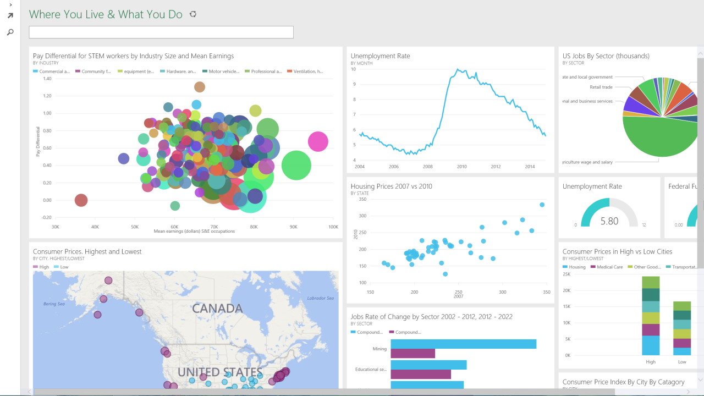704x396 pixels.
Task: Click the Low legend entry on map
Action: (x=61, y=267)
